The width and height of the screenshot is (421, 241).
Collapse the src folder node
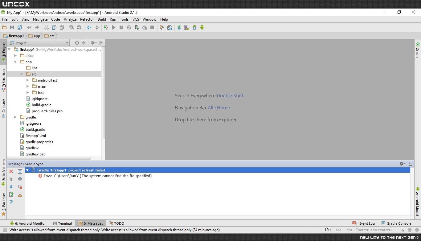(x=22, y=74)
